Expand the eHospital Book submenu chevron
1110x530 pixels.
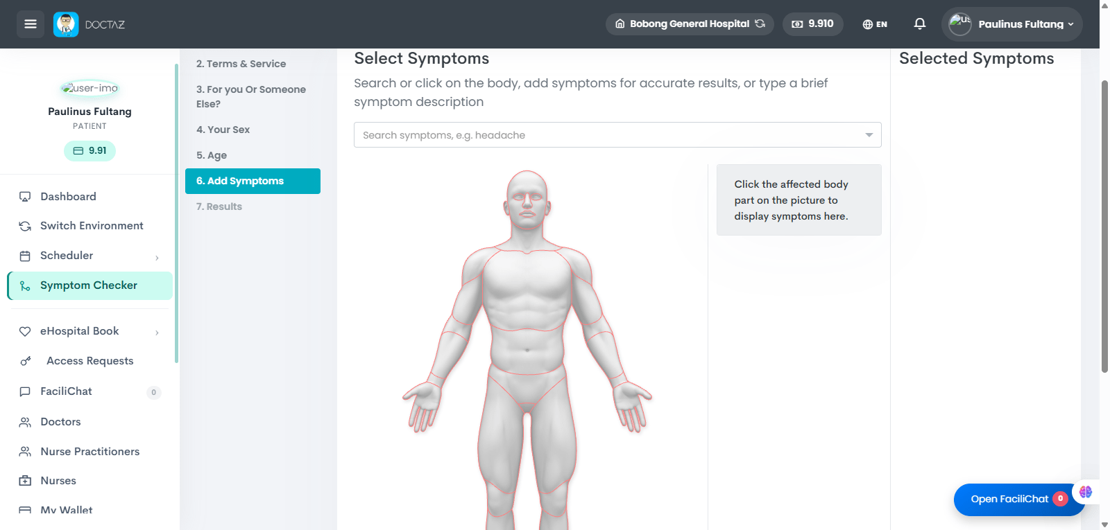pos(157,333)
